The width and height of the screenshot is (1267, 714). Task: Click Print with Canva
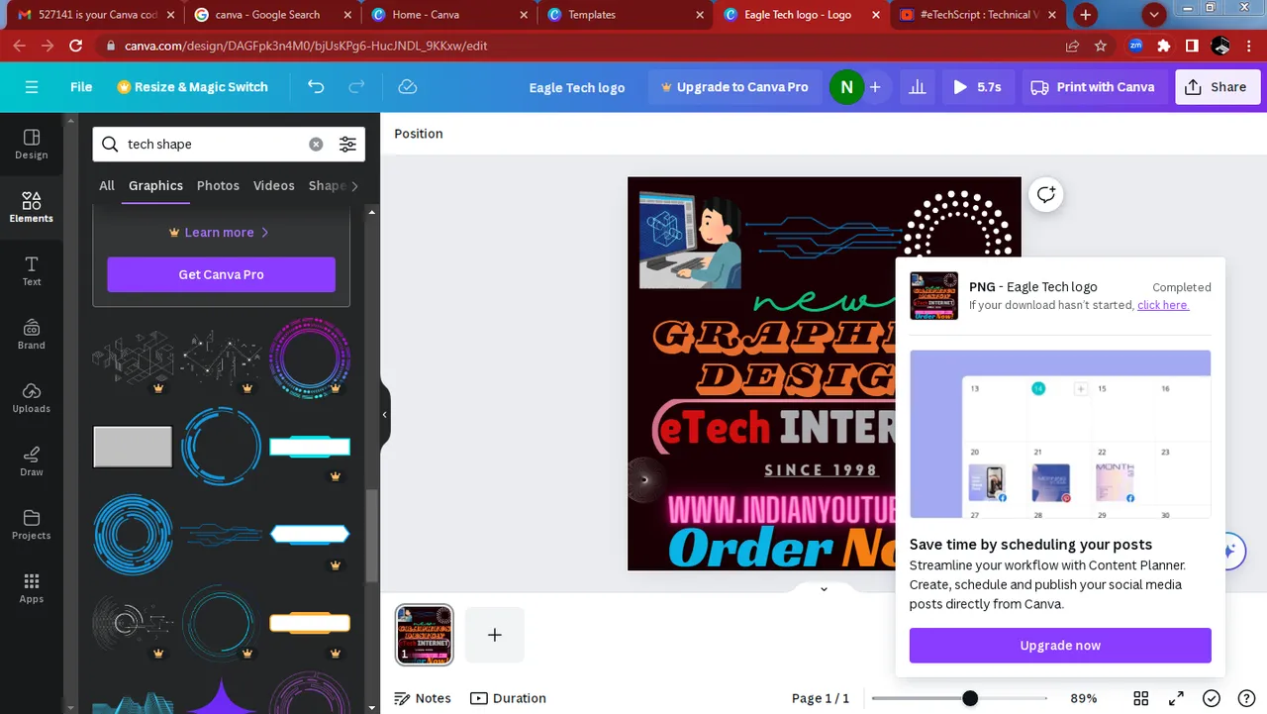pyautogui.click(x=1093, y=87)
